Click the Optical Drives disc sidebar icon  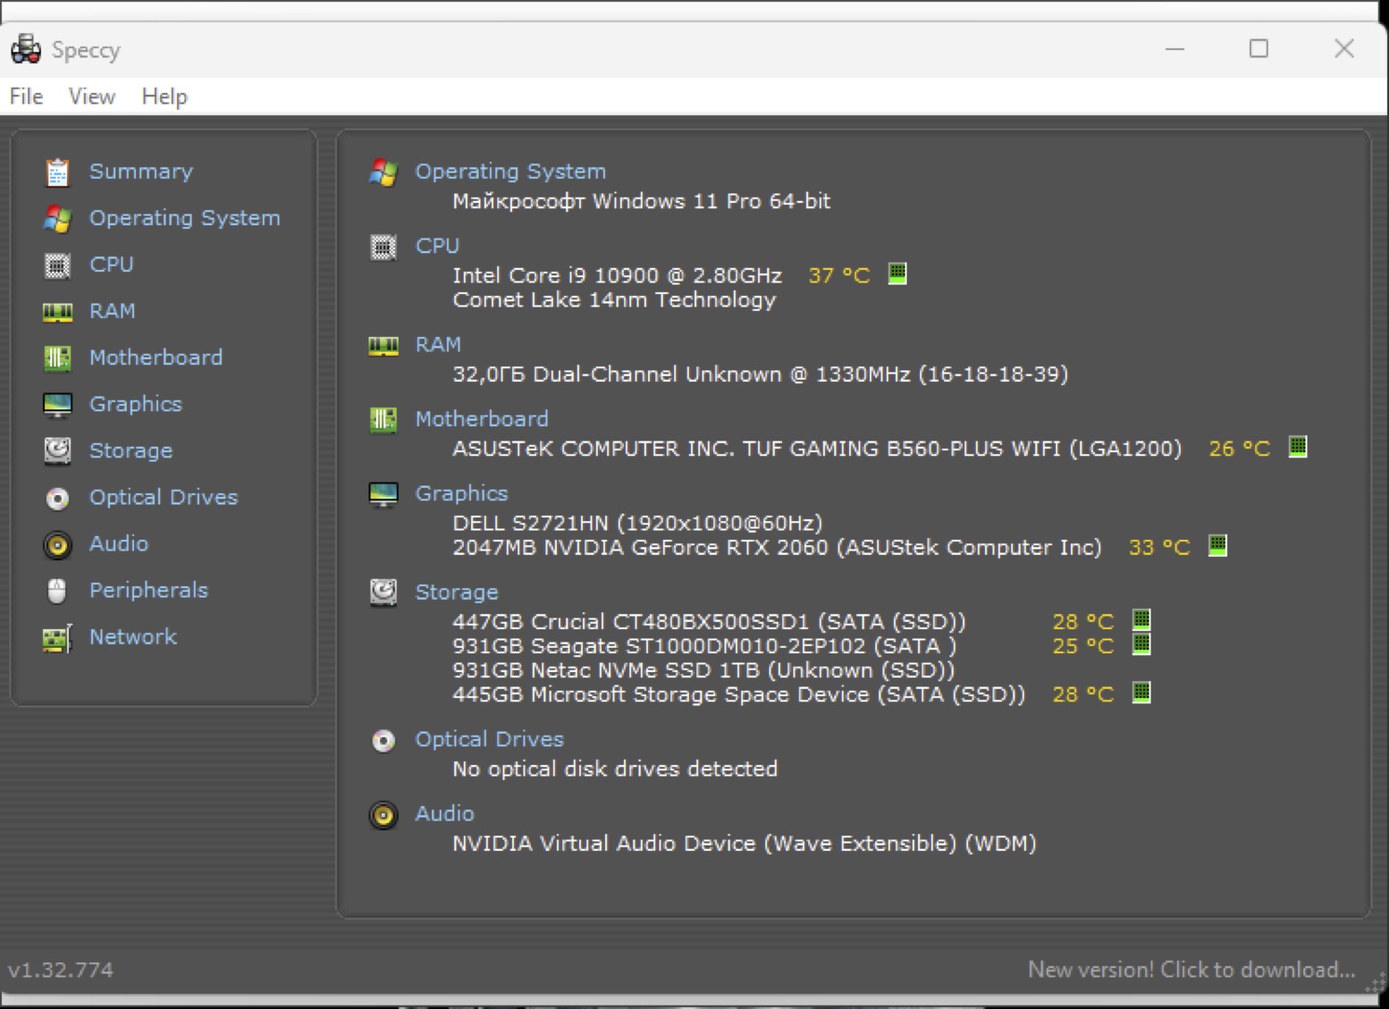pos(57,498)
